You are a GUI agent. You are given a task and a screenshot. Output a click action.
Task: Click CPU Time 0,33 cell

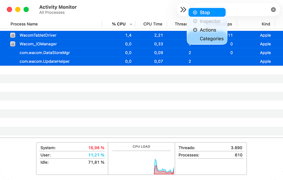(x=158, y=44)
